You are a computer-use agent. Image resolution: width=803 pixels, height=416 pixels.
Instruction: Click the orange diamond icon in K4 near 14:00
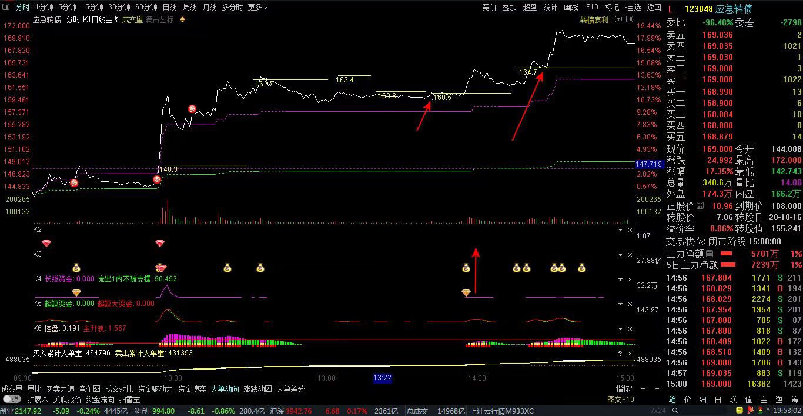tap(466, 292)
